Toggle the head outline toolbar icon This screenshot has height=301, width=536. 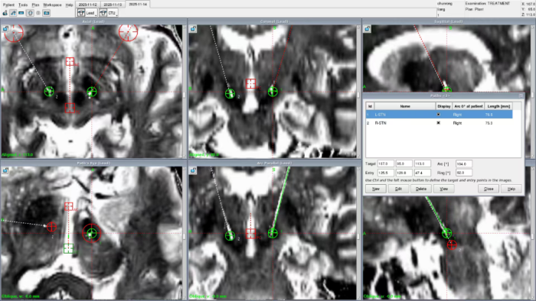pos(30,13)
